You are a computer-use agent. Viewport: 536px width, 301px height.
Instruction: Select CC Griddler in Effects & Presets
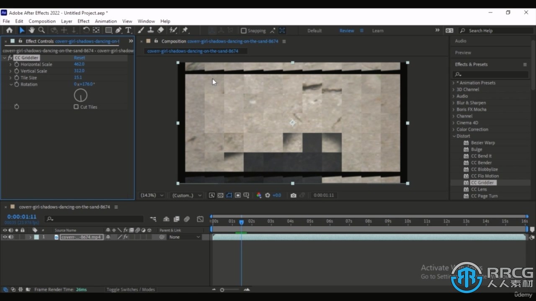coord(482,183)
